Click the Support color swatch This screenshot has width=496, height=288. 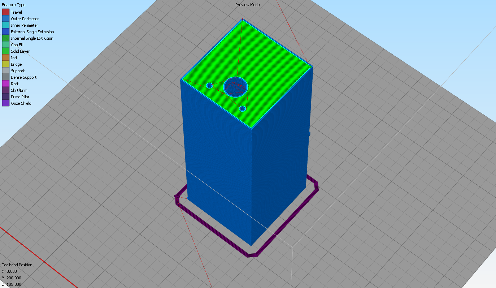pos(5,70)
